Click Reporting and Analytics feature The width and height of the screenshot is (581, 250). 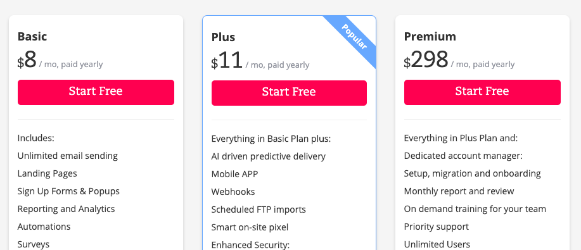(66, 209)
